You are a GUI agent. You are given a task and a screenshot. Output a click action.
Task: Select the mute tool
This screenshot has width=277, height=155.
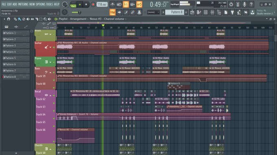click(x=28, y=19)
